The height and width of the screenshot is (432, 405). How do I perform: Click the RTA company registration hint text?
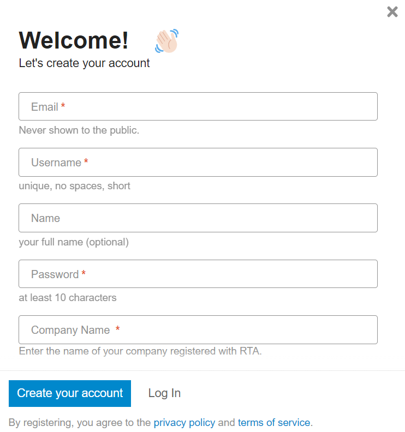(140, 351)
